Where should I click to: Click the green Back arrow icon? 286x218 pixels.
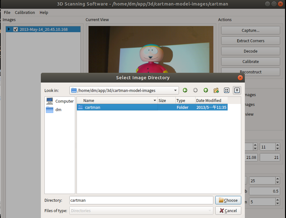(x=185, y=90)
